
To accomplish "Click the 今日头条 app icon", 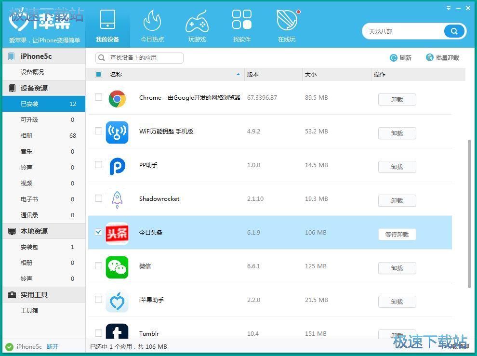I will click(x=117, y=234).
